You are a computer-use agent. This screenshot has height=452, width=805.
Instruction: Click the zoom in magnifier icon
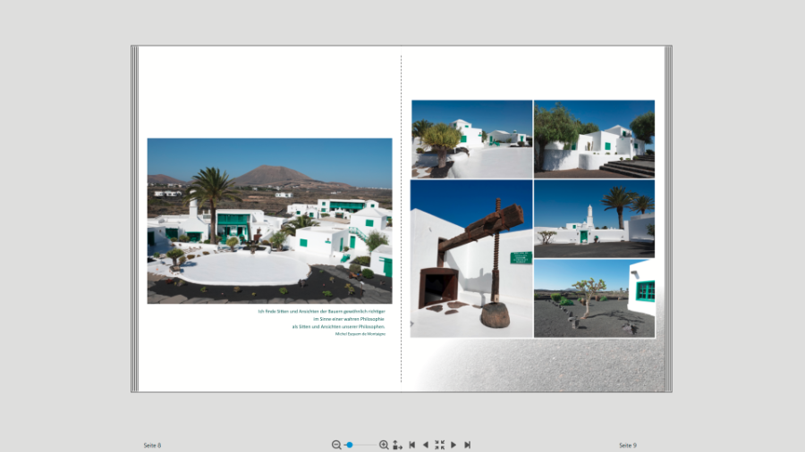click(x=384, y=445)
